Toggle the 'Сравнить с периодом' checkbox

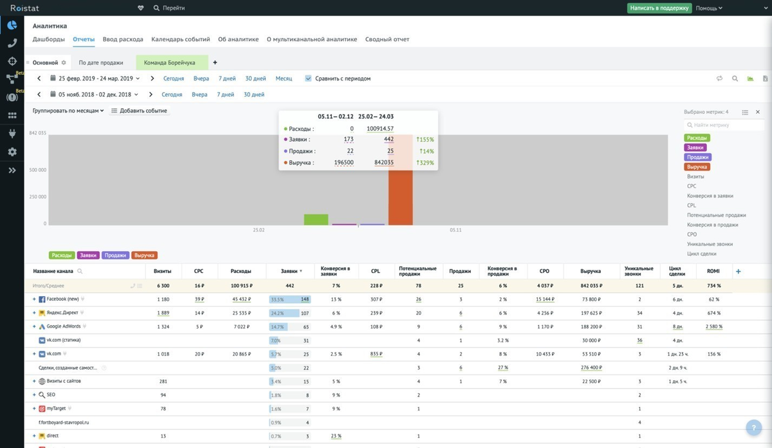click(x=308, y=79)
